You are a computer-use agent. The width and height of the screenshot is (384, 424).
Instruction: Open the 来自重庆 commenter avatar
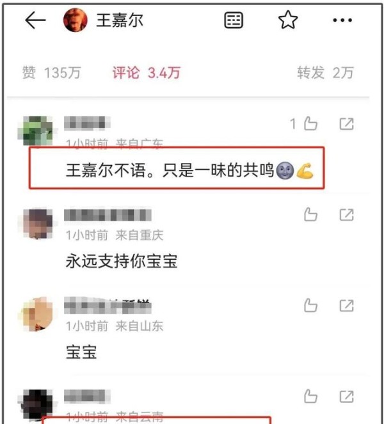click(x=38, y=224)
